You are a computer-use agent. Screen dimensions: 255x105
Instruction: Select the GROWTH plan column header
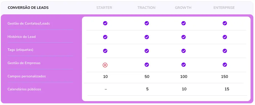coord(183,8)
